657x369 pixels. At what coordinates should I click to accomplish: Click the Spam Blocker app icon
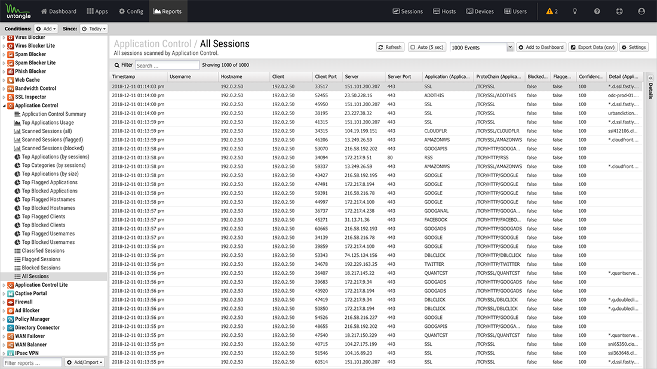(x=11, y=54)
